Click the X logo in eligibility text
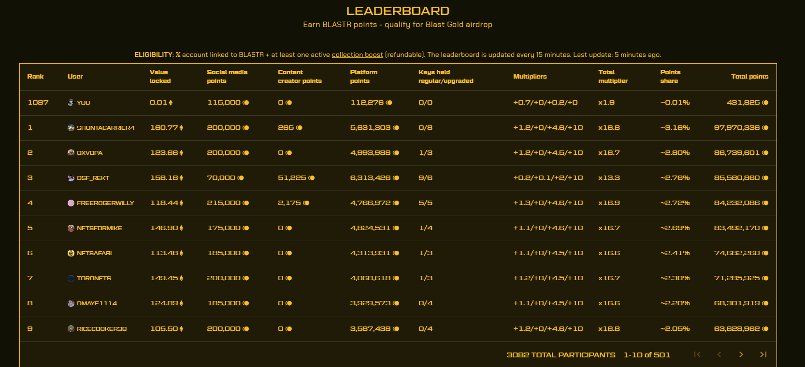 pos(178,55)
